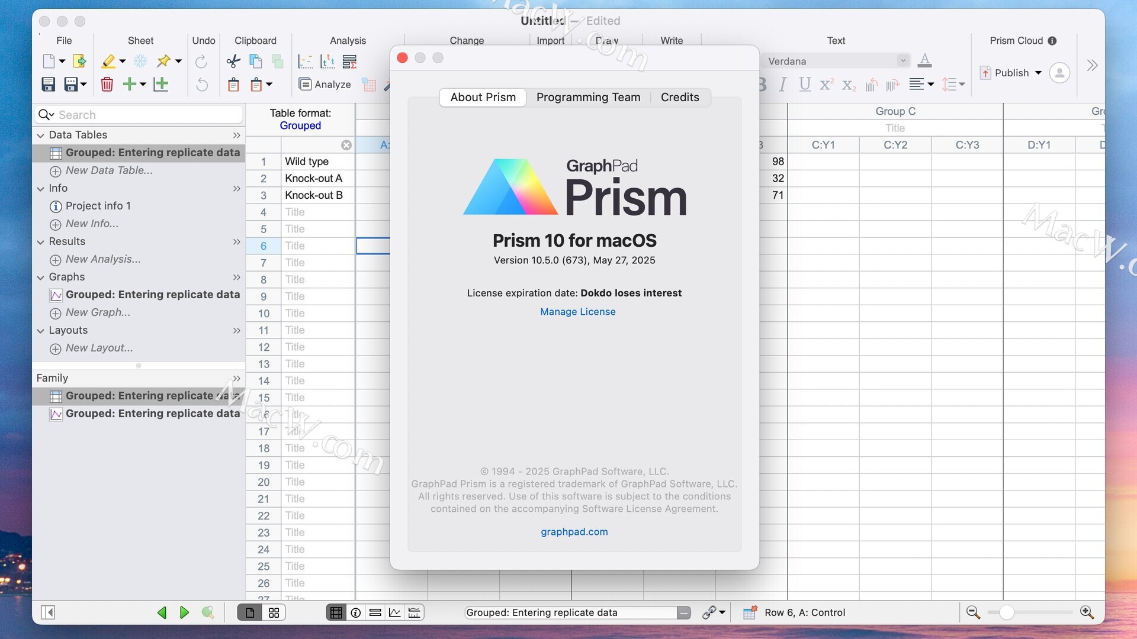1137x639 pixels.
Task: Save the project with the floppy disk icon
Action: click(49, 84)
